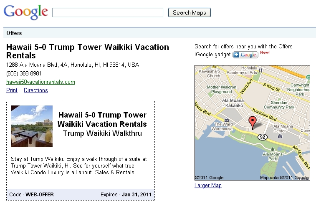Click the Search Maps button
Image resolution: width=316 pixels, height=208 pixels.
[190, 13]
